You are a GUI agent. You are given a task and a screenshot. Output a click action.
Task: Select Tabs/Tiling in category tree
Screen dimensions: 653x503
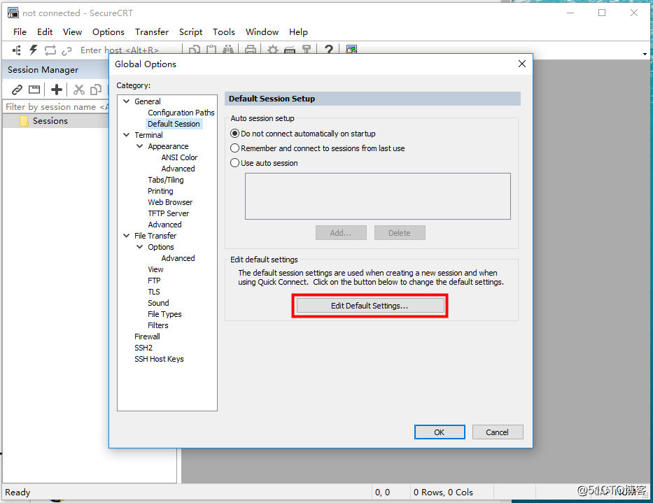[165, 180]
